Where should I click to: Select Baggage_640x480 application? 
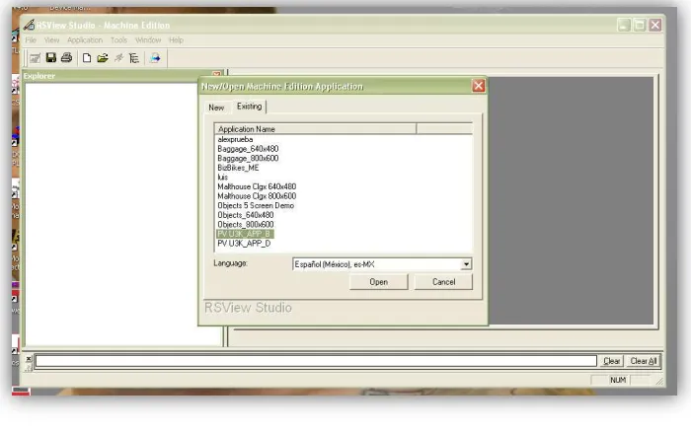click(248, 149)
